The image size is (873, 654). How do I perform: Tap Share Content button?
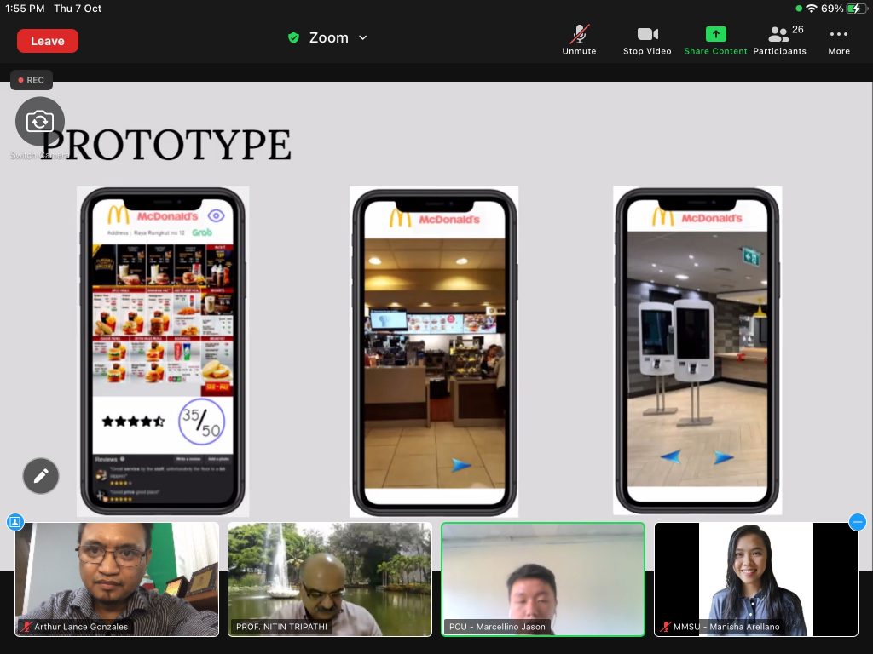715,40
